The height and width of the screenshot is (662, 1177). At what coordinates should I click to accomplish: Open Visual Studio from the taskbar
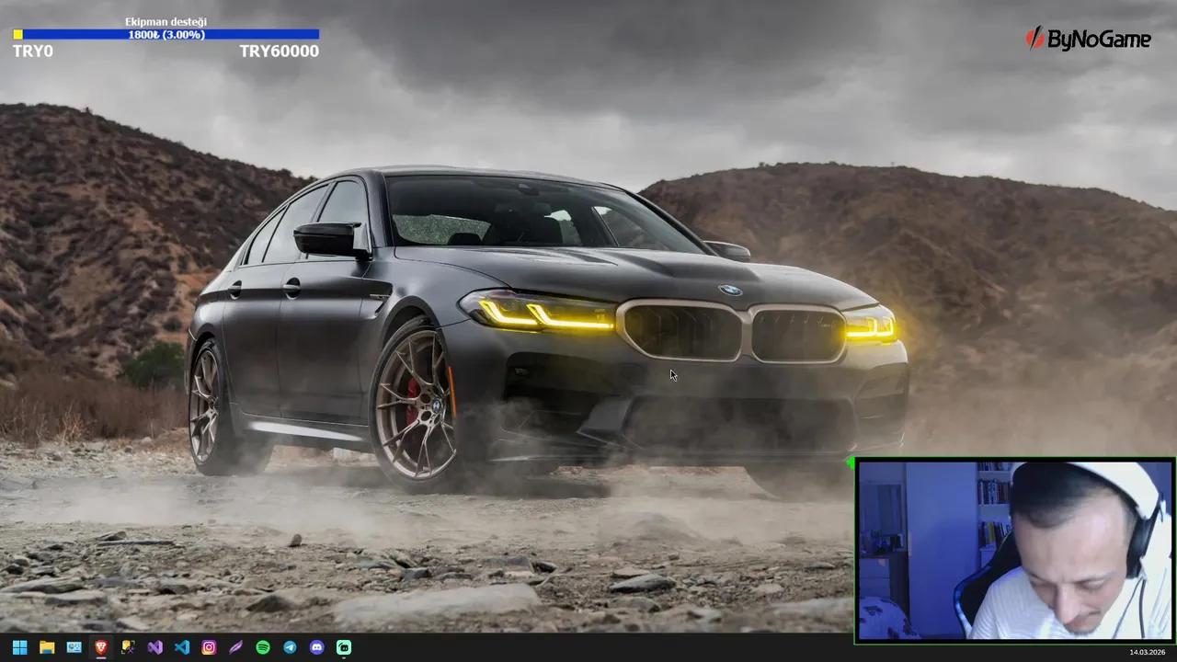pyautogui.click(x=154, y=647)
